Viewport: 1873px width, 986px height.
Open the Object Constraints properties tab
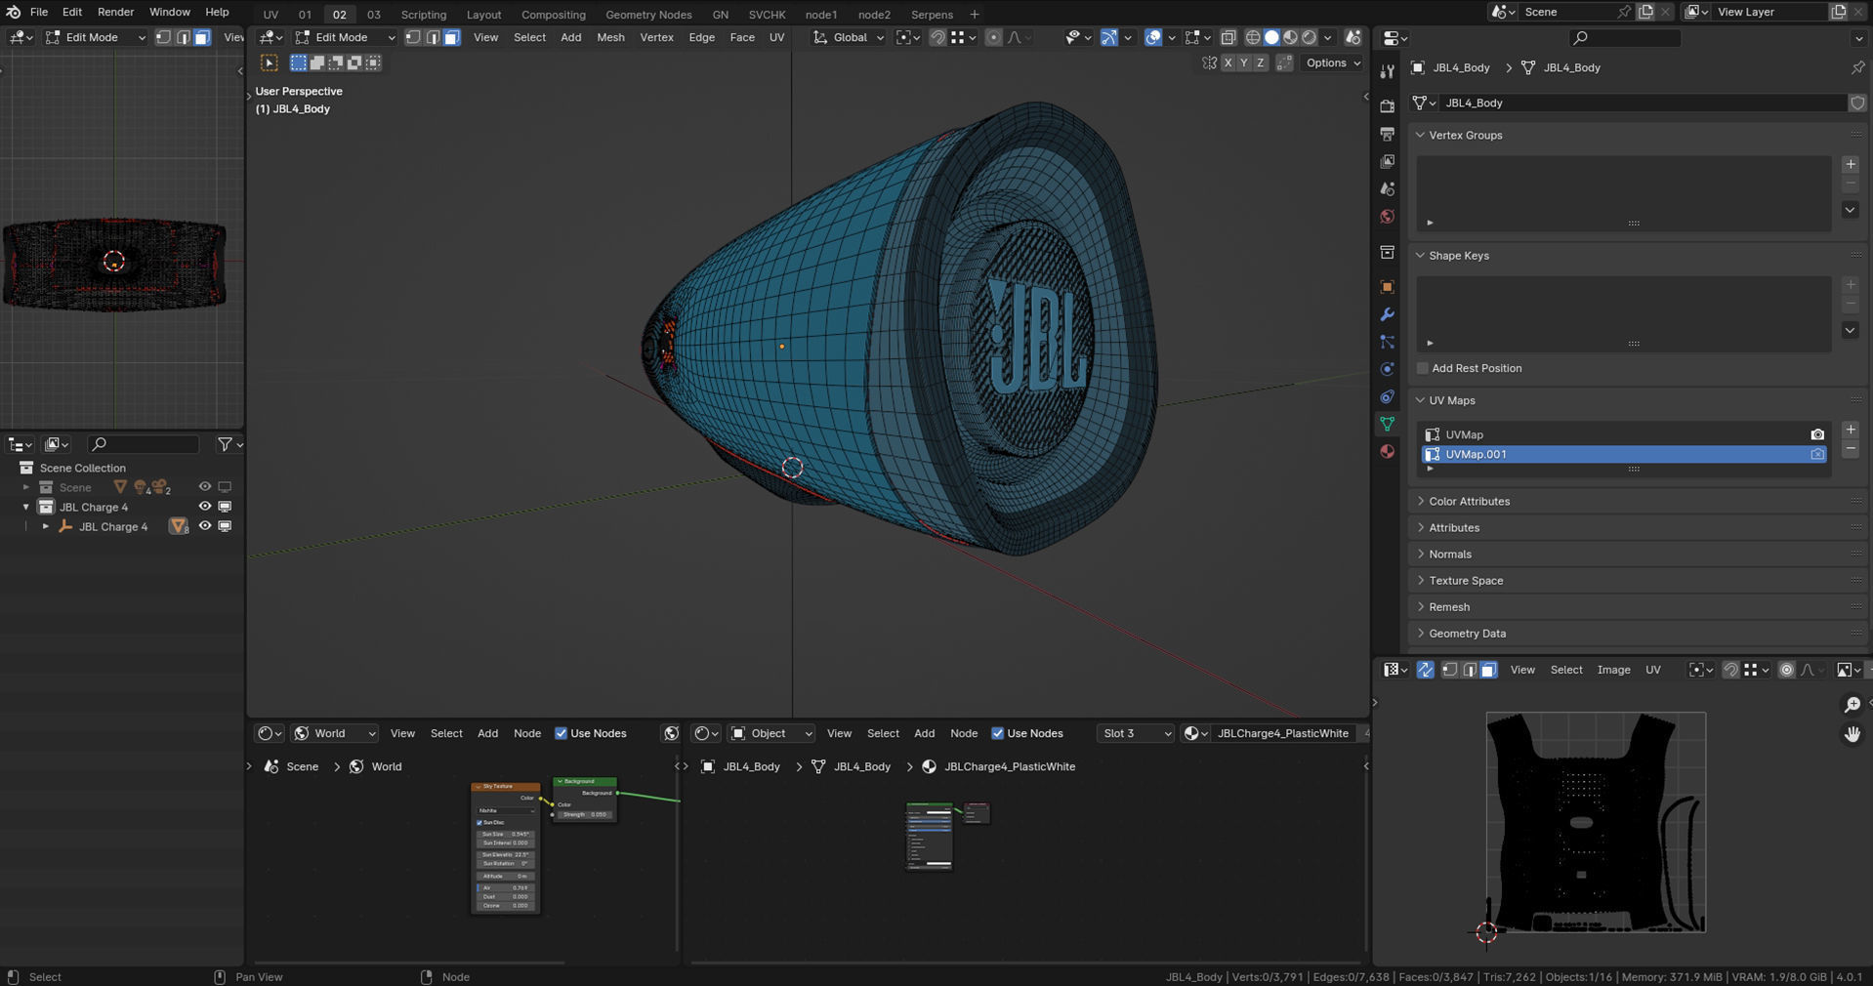pyautogui.click(x=1387, y=396)
